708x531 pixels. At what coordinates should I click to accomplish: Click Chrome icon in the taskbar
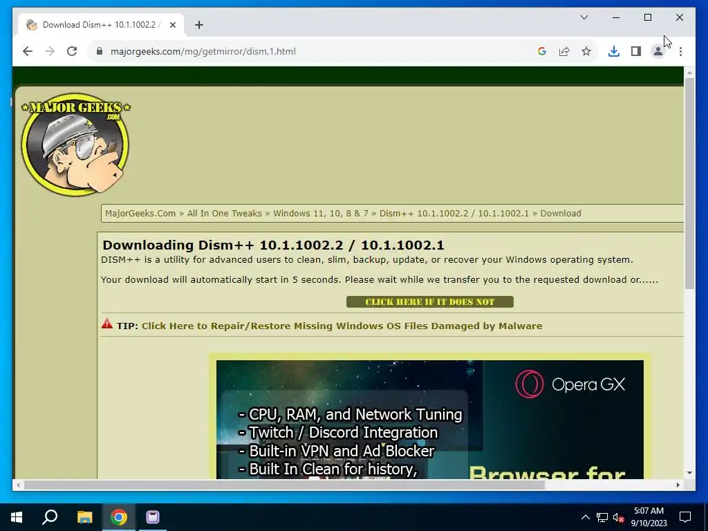click(x=119, y=517)
